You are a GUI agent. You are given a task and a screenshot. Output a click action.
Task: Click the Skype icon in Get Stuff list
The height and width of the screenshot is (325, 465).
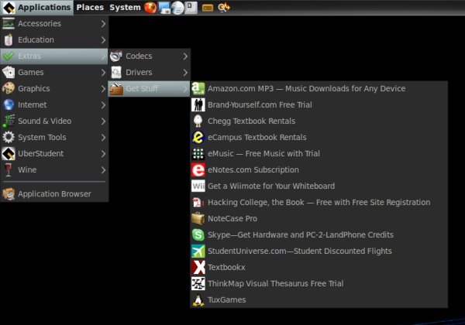pos(198,234)
